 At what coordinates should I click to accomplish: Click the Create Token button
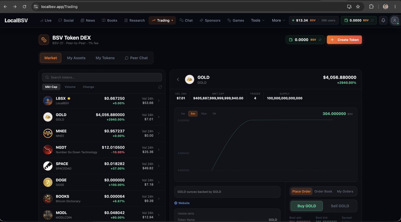coord(344,40)
